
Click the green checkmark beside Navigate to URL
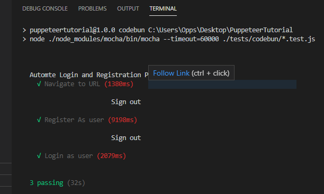(39, 84)
